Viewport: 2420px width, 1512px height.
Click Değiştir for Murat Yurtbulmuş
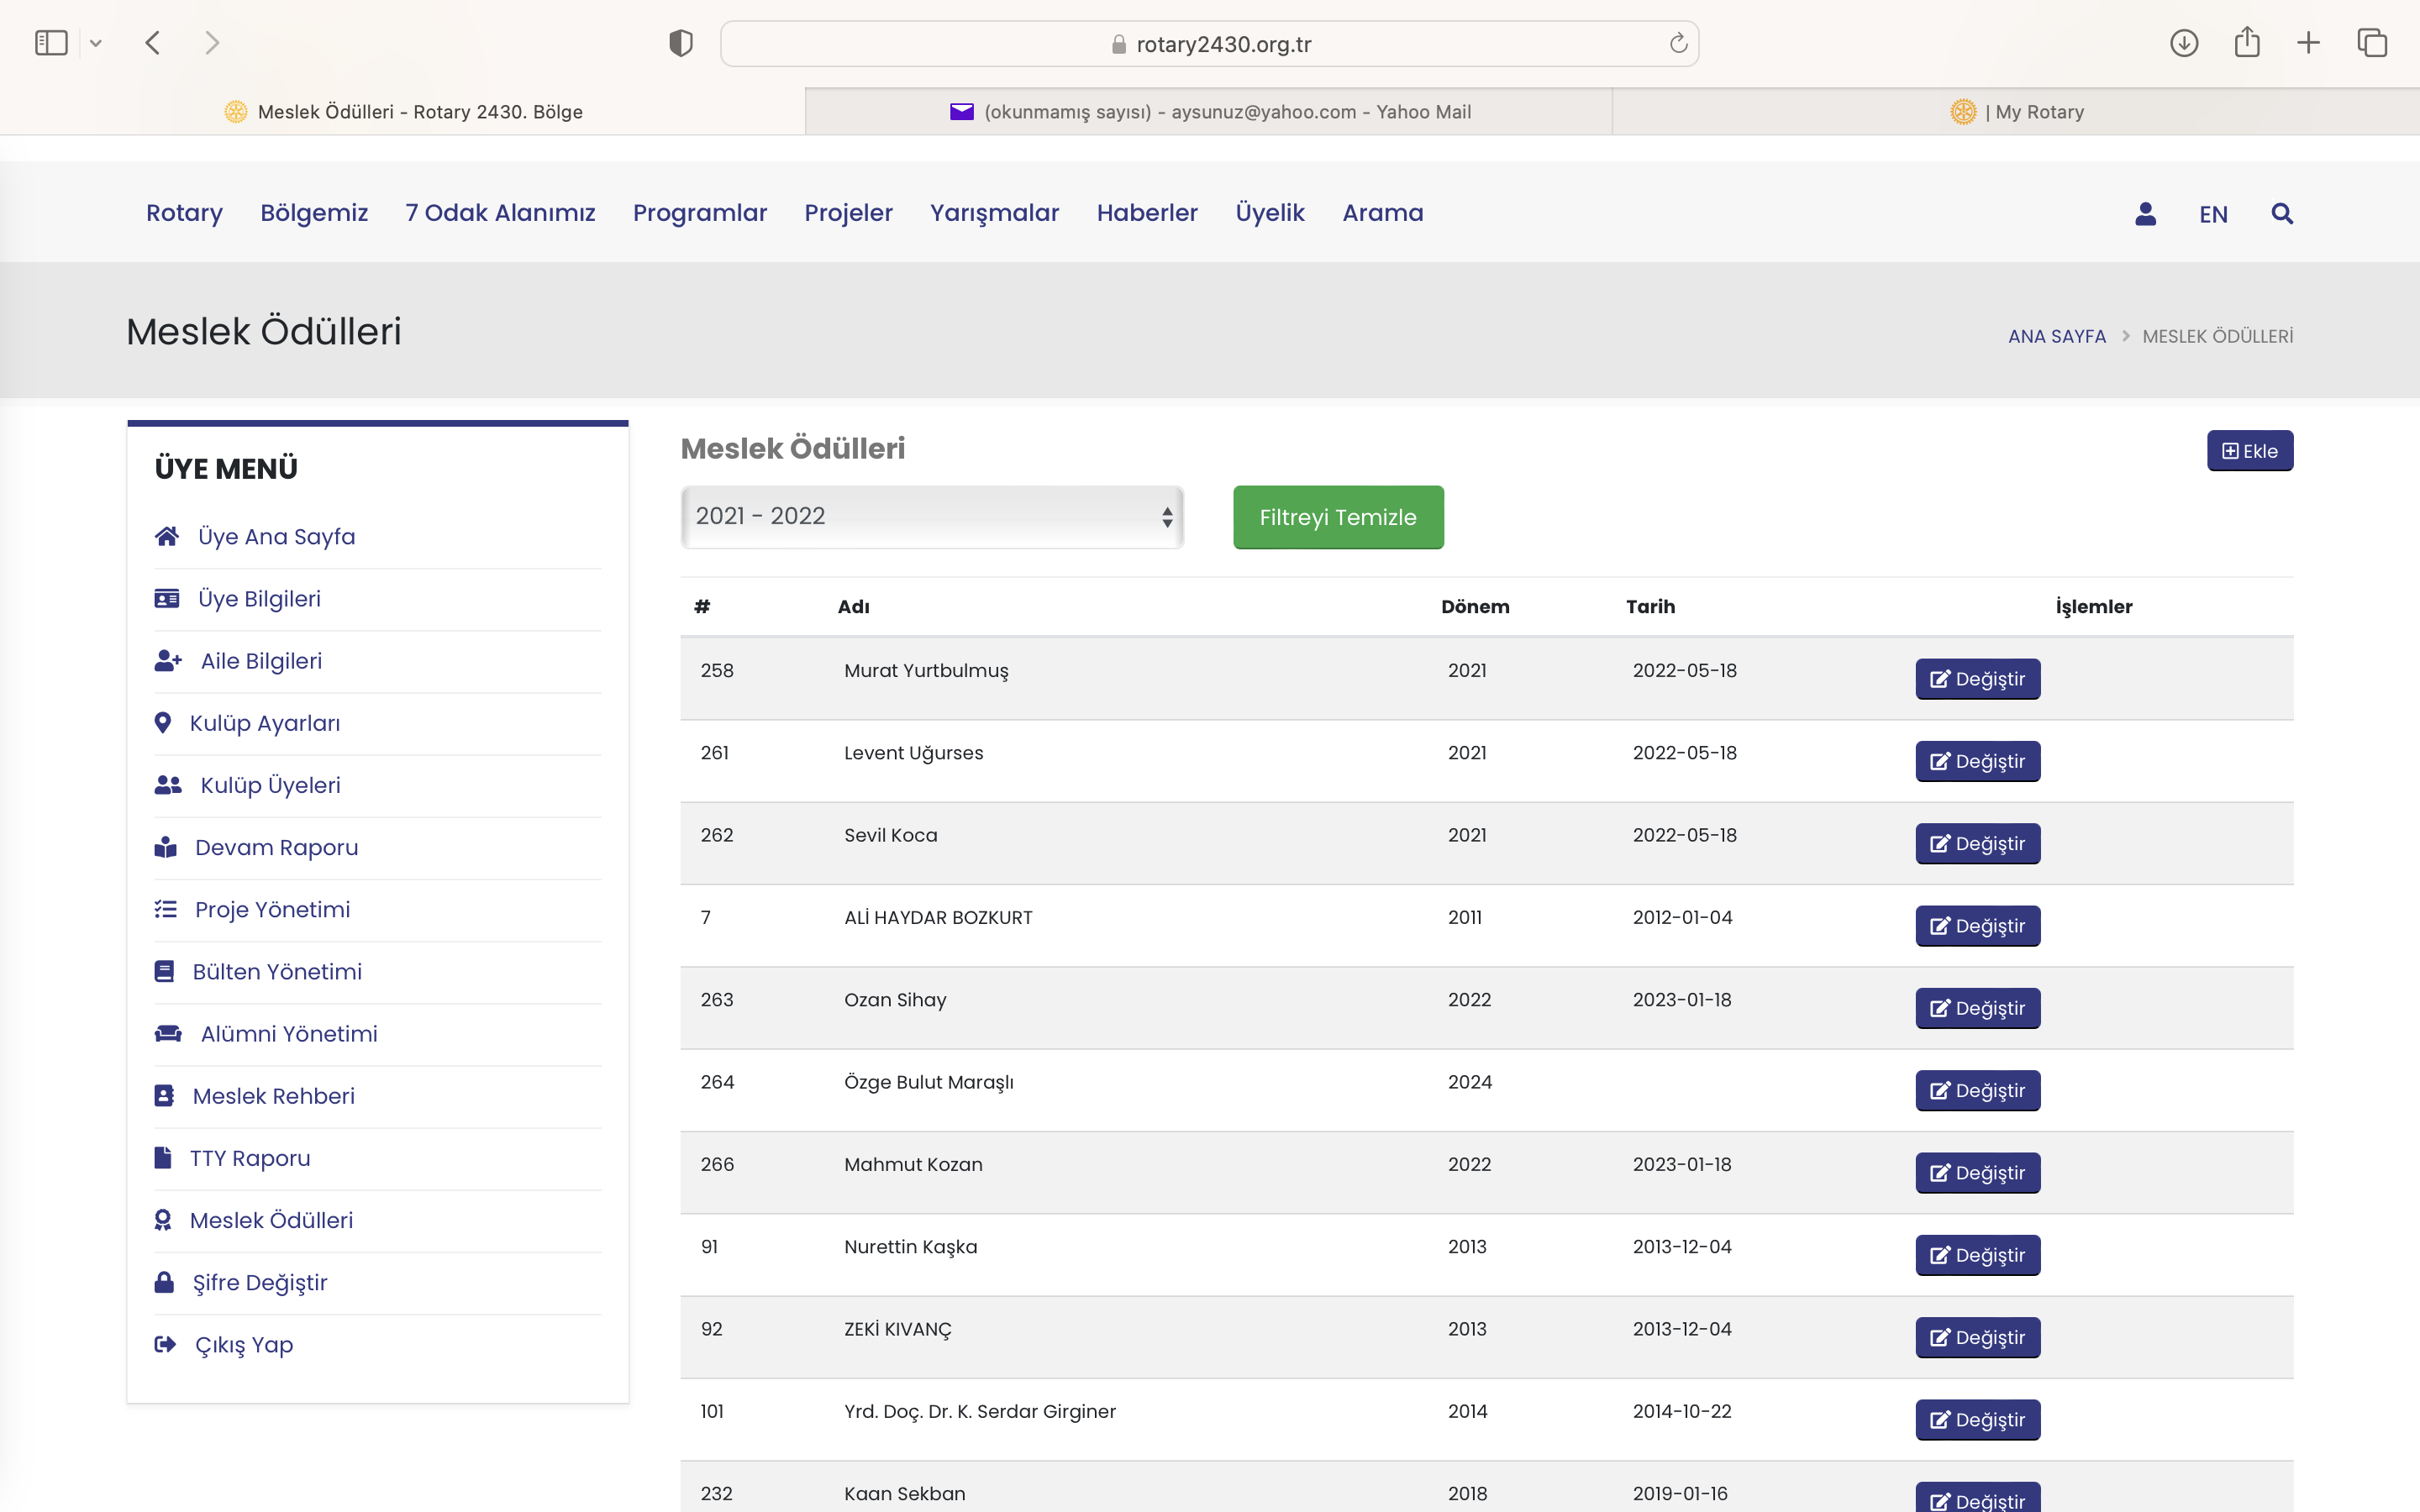[x=1977, y=679]
